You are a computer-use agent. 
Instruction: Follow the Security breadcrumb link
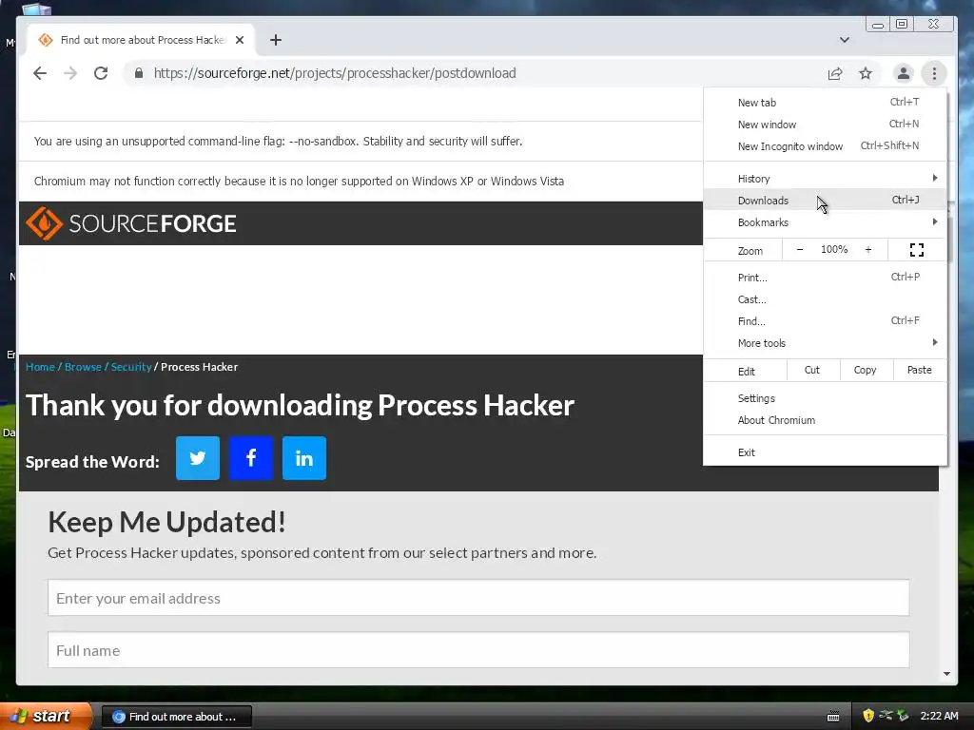click(131, 367)
